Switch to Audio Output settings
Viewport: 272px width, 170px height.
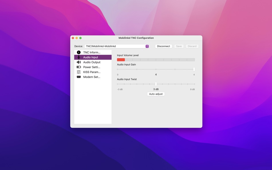pos(92,62)
